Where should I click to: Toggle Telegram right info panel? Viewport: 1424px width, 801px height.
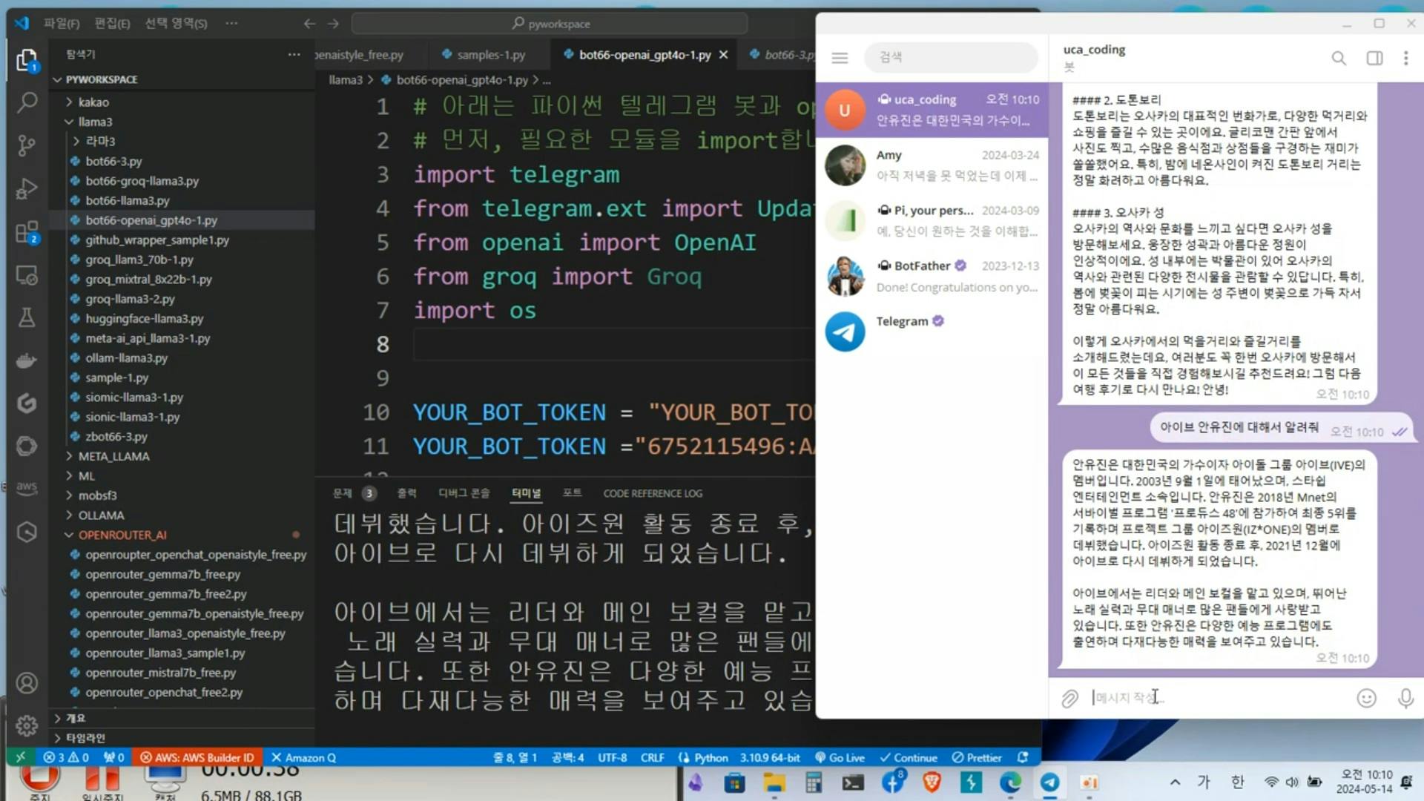1374,58
